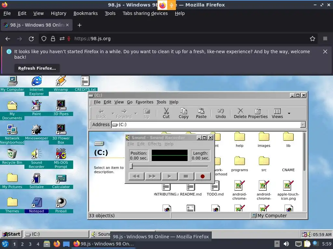Select the help folder in C: window
Viewport: 333px width, 249px height.
(x=240, y=140)
